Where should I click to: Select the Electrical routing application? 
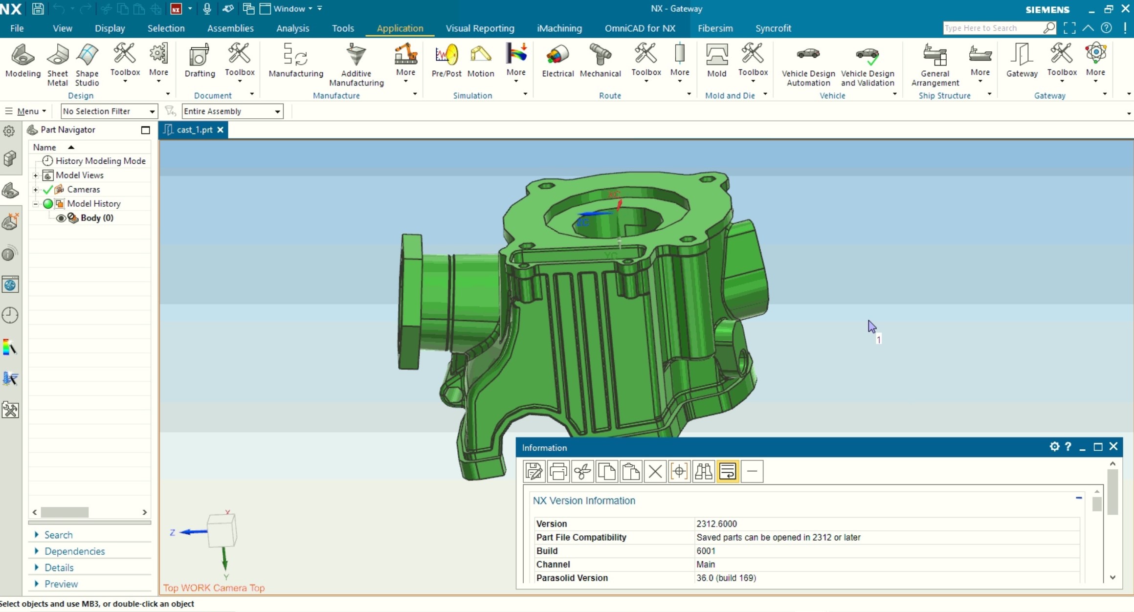click(x=557, y=61)
